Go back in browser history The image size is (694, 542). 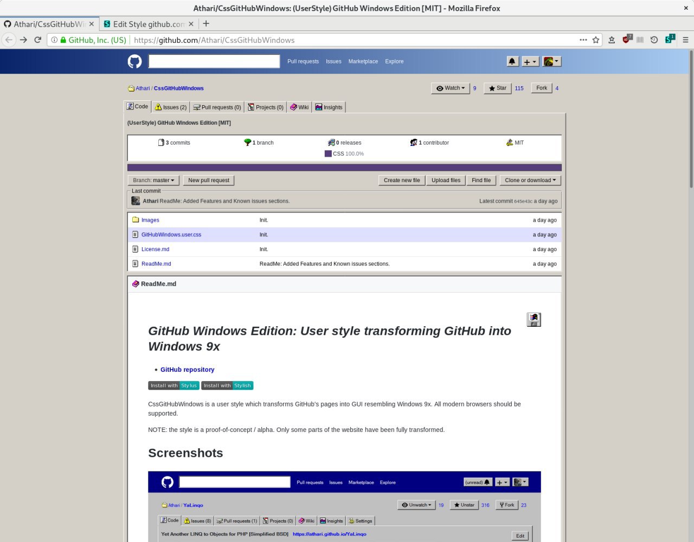coord(9,40)
